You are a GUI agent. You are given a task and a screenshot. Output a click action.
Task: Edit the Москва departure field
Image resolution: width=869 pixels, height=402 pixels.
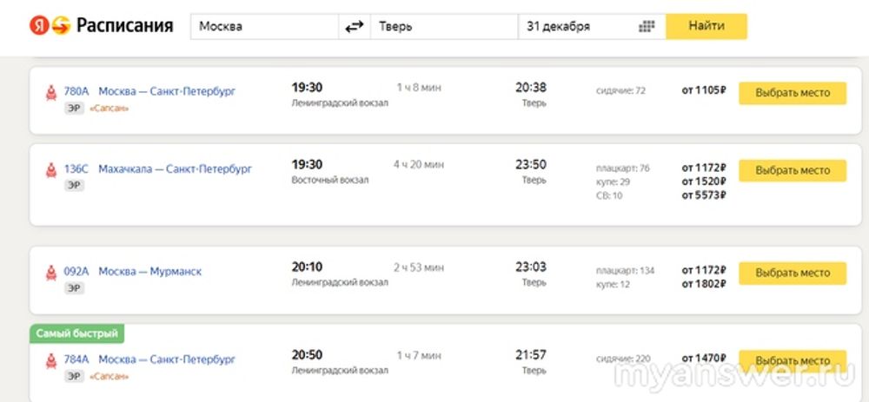click(x=264, y=27)
